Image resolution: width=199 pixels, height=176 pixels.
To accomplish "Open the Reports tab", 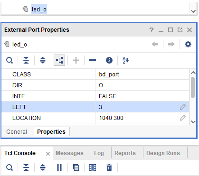I will [125, 153].
